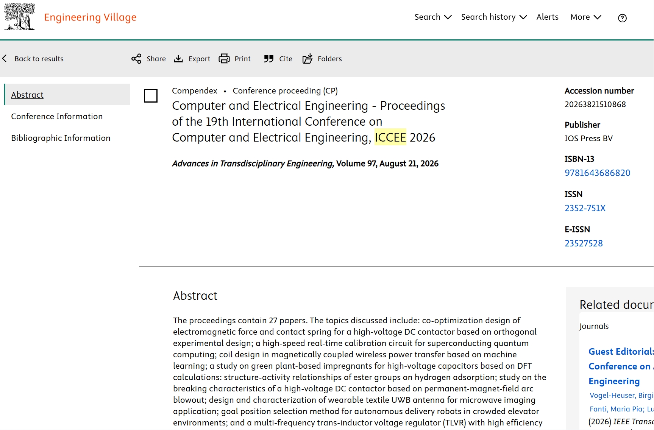This screenshot has height=430, width=654.
Task: Click the Print label
Action: 242,59
